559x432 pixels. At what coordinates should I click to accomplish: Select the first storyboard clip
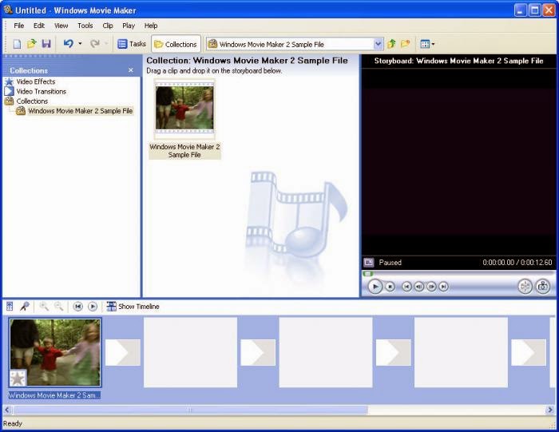(x=55, y=352)
